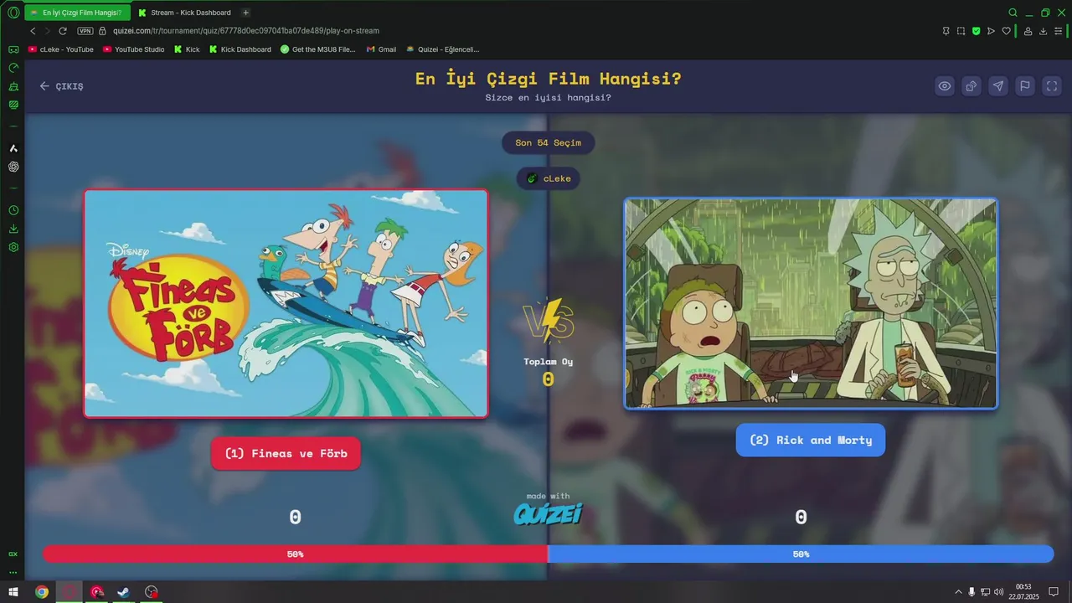Open the Opera GX main menu logo

(13, 13)
